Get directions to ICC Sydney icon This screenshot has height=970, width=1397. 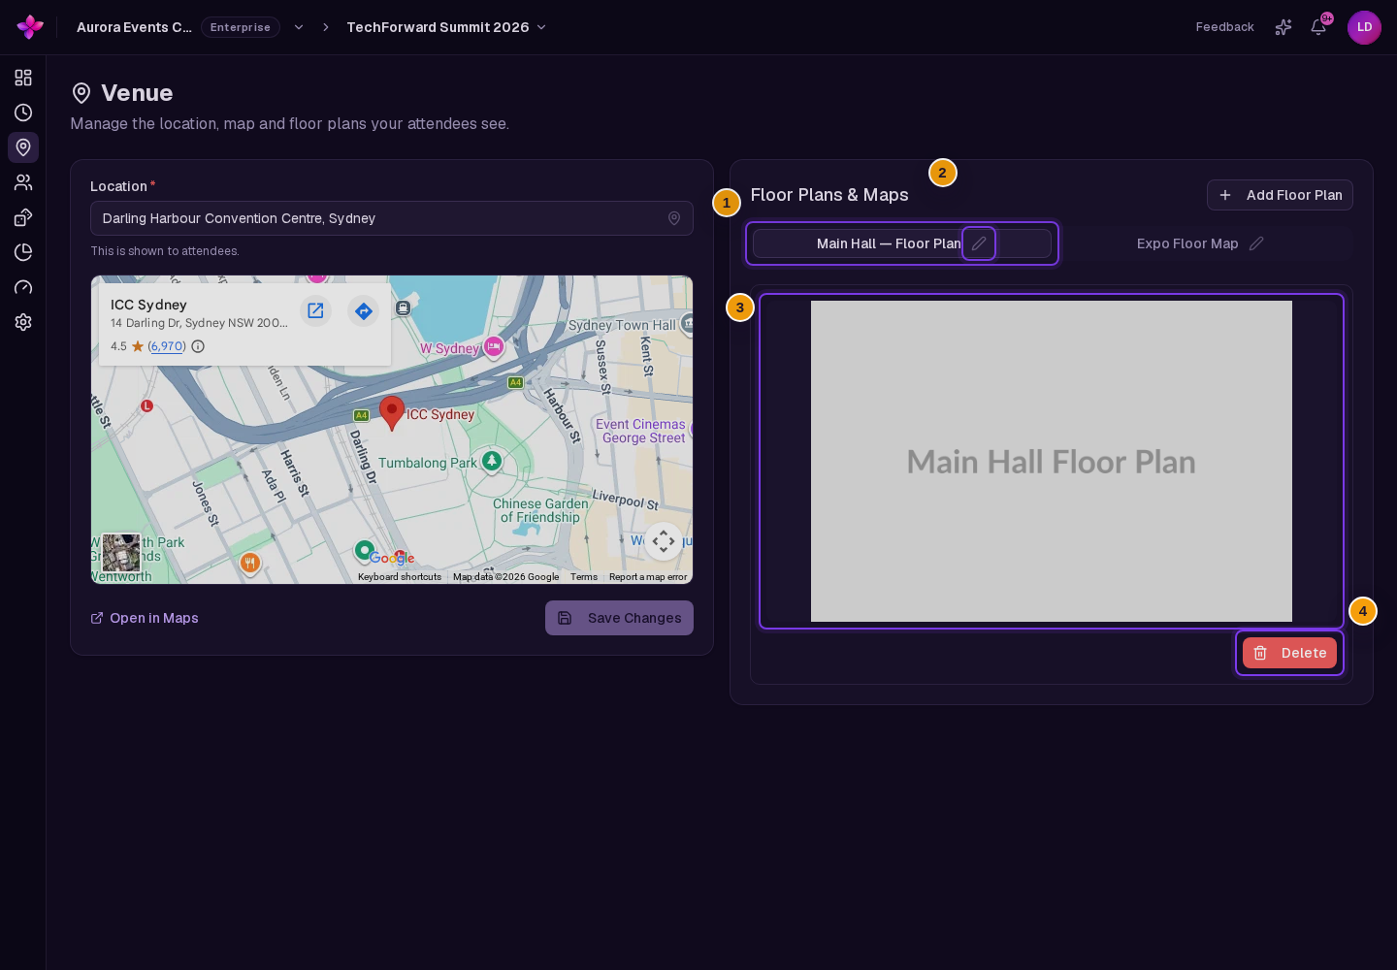tap(363, 310)
